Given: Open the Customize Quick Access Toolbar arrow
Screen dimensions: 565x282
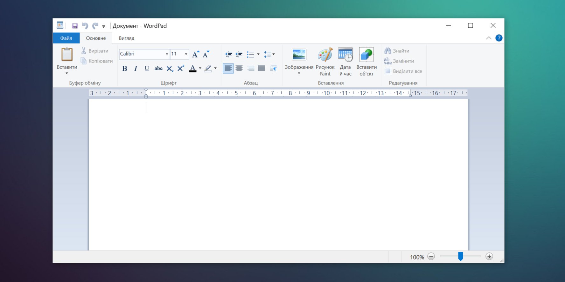Looking at the screenshot, I should (104, 26).
